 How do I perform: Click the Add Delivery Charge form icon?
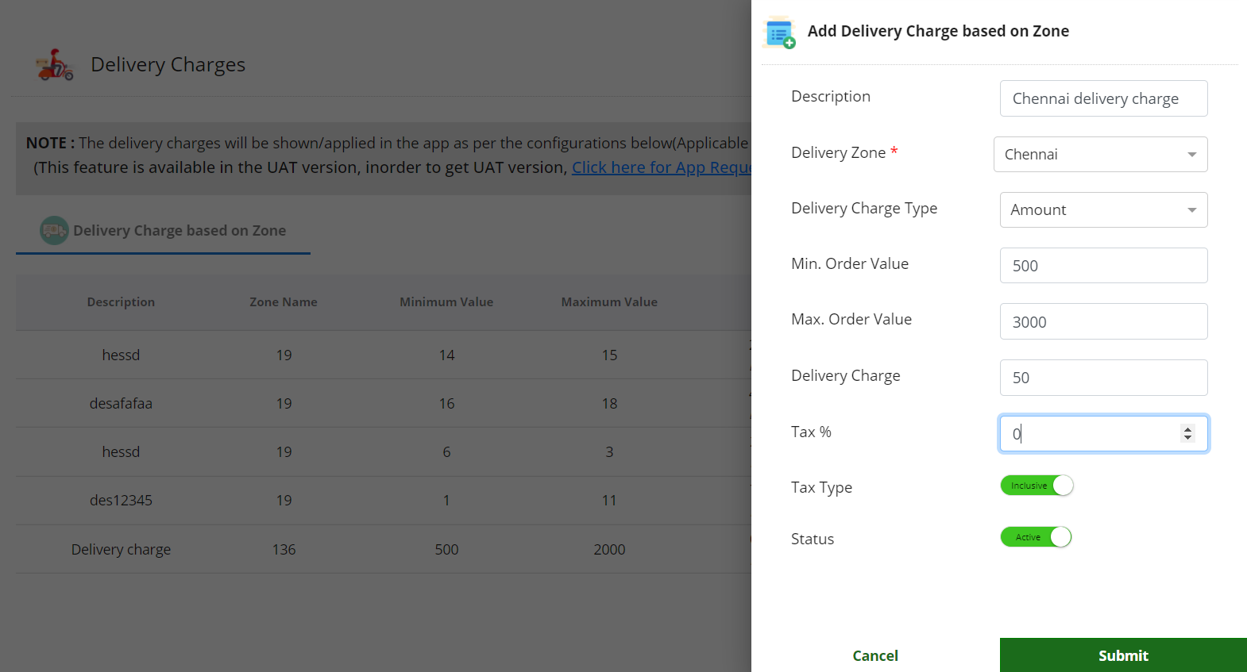click(779, 33)
